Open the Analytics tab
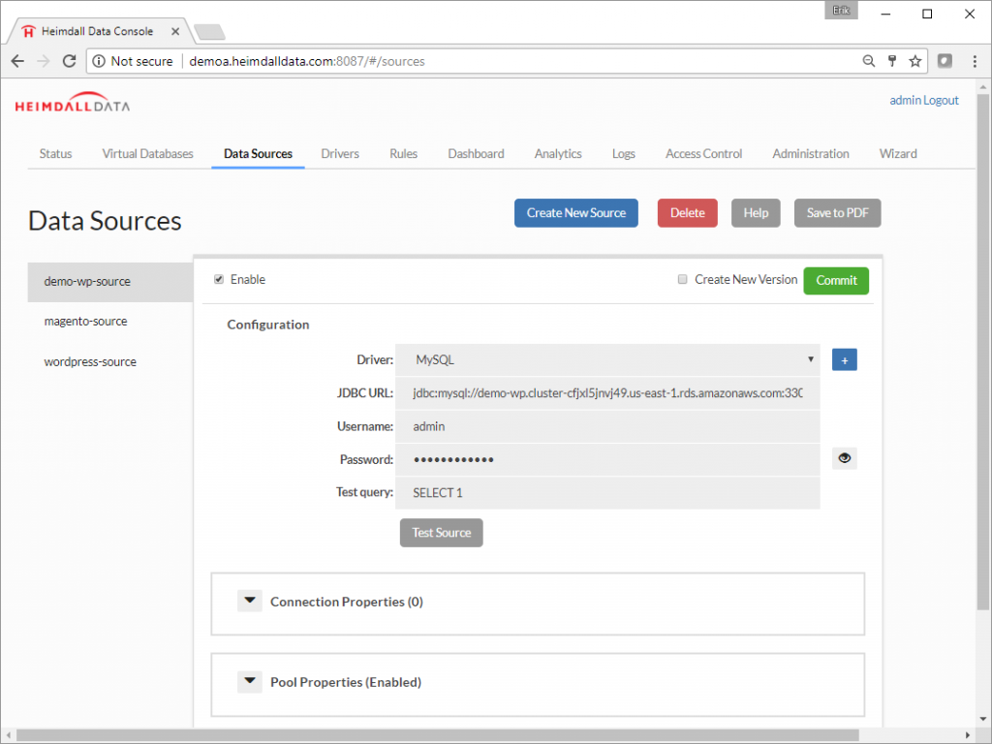 tap(558, 154)
